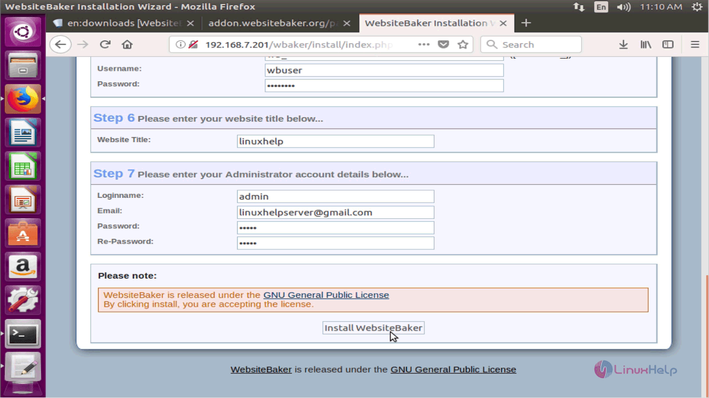Reload the current page
The image size is (709, 398).
pyautogui.click(x=105, y=45)
